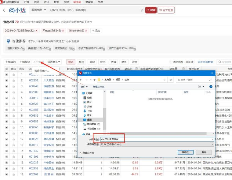Show help for 封成比 column

click(136, 69)
